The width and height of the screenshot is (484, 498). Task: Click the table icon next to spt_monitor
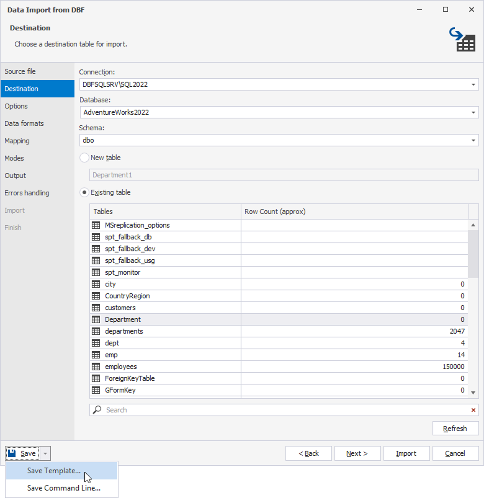click(x=96, y=272)
